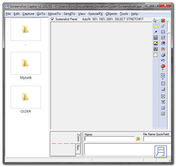This screenshot has height=167, width=176.
Task: Select the arrow drawing tool
Action: tap(156, 32)
